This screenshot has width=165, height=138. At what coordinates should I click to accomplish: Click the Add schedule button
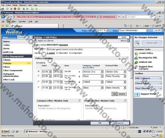pyautogui.click(x=114, y=94)
